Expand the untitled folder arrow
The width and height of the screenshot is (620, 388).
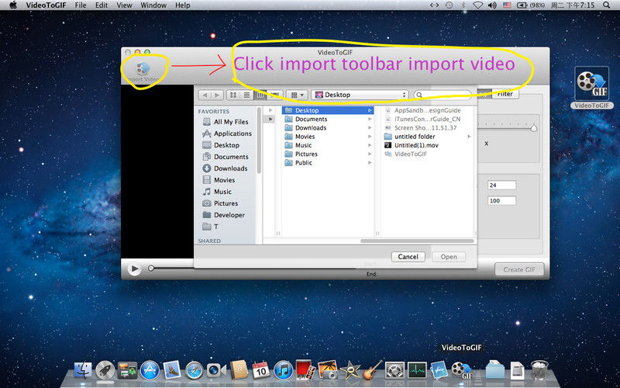(x=469, y=137)
